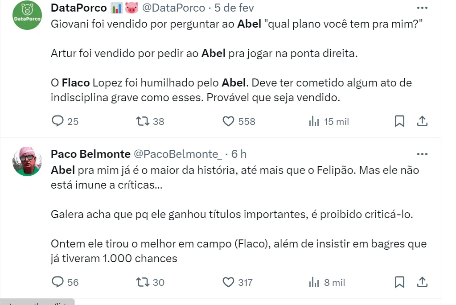Like Paco Belmonte's tweet with 317 likes
The width and height of the screenshot is (456, 305).
[228, 282]
